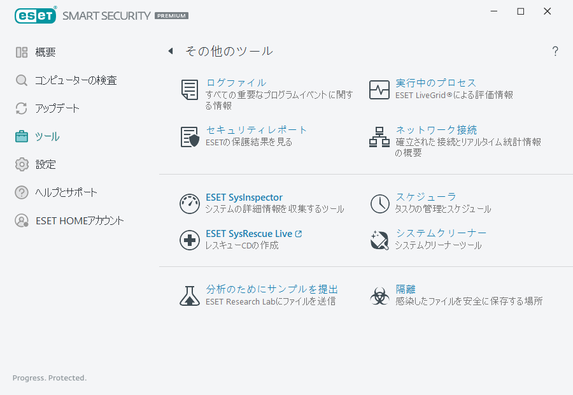
Task: Open スケジューラ using the clock icon
Action: click(x=379, y=204)
